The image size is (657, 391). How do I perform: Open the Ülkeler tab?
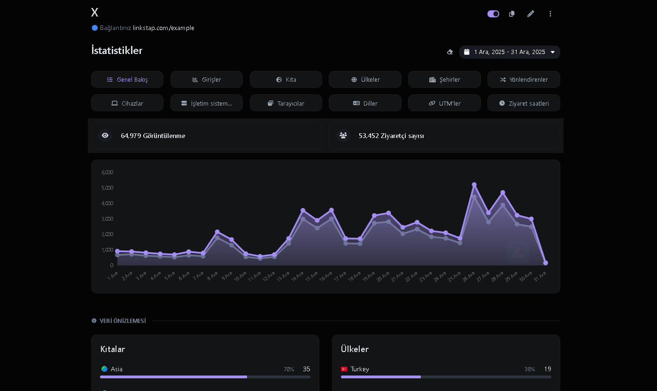click(365, 79)
